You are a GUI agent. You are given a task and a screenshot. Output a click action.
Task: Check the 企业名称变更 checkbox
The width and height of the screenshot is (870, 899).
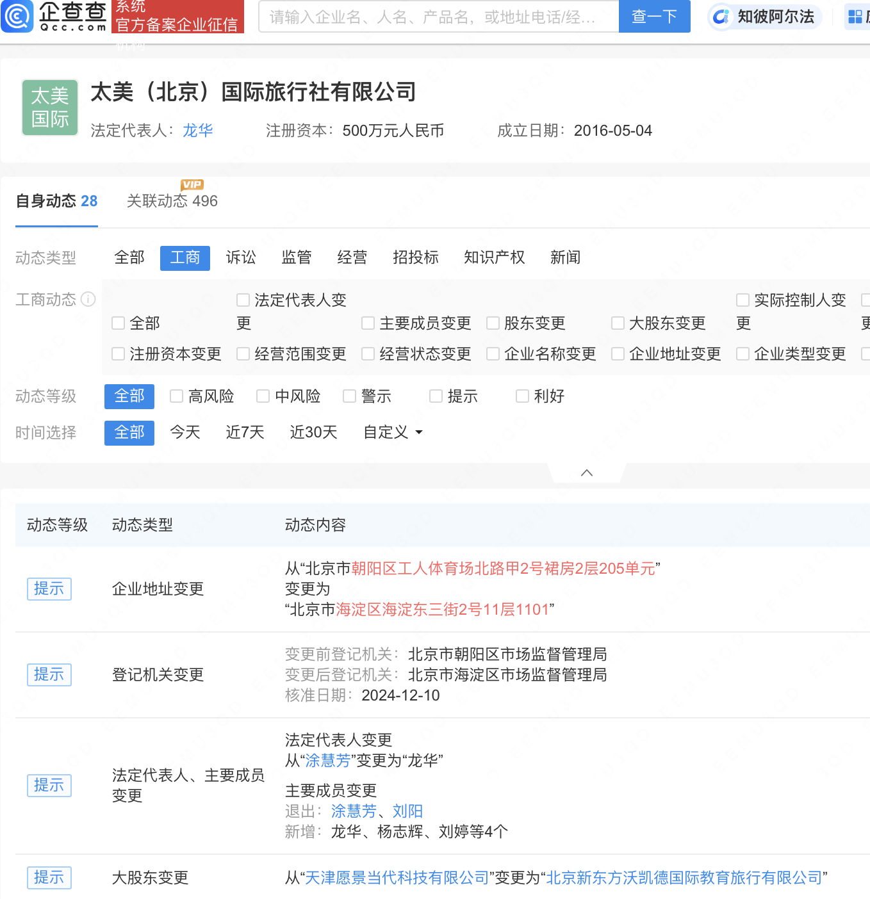point(493,354)
